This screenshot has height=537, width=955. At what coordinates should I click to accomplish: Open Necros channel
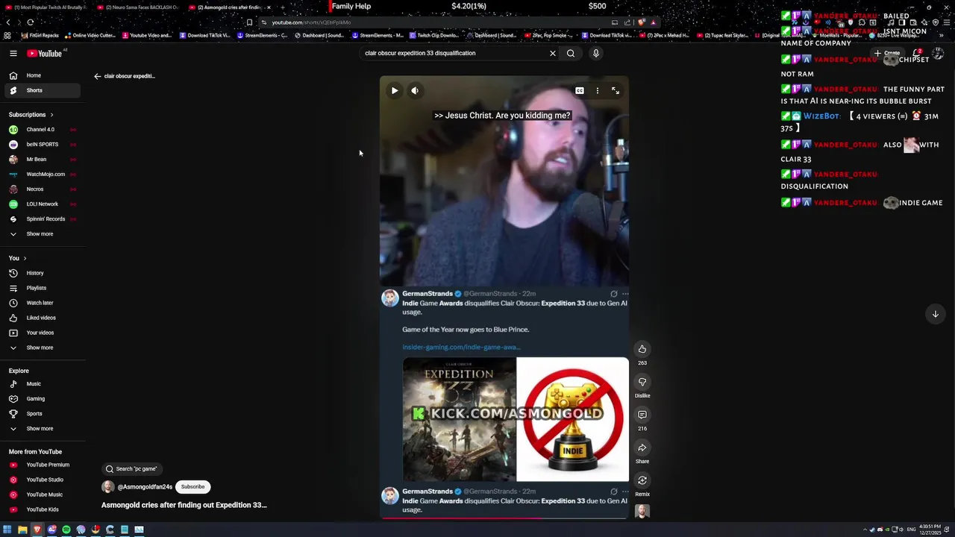[x=41, y=189]
